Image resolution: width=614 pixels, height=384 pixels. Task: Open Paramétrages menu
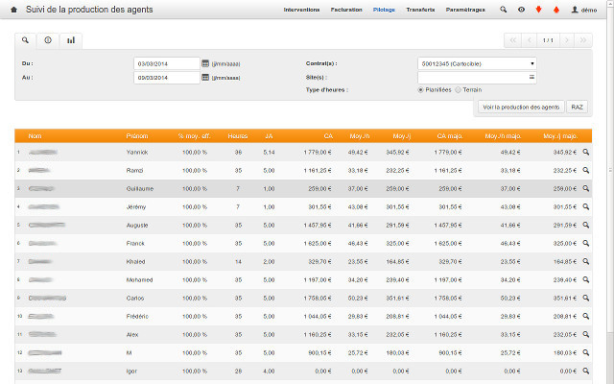465,10
